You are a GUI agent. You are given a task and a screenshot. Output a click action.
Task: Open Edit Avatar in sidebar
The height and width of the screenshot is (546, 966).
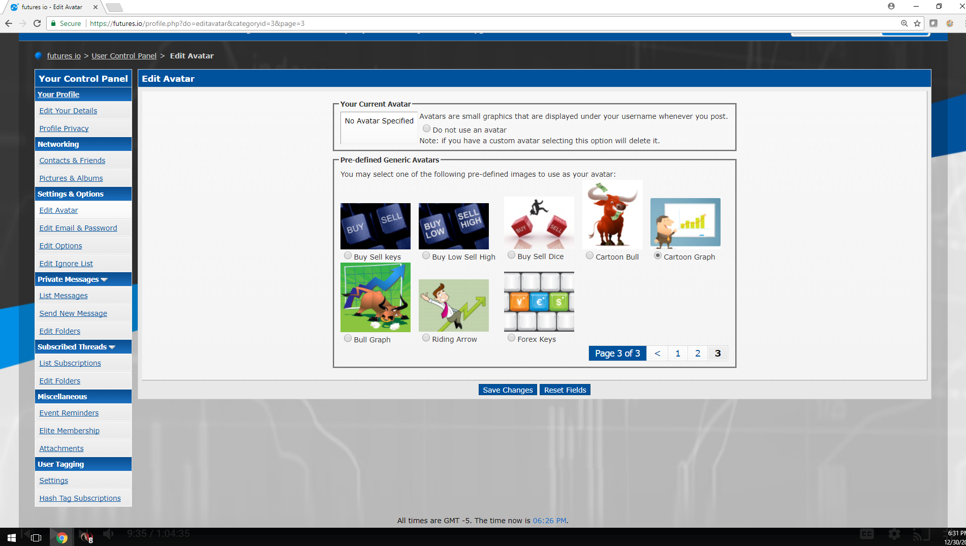(x=58, y=210)
